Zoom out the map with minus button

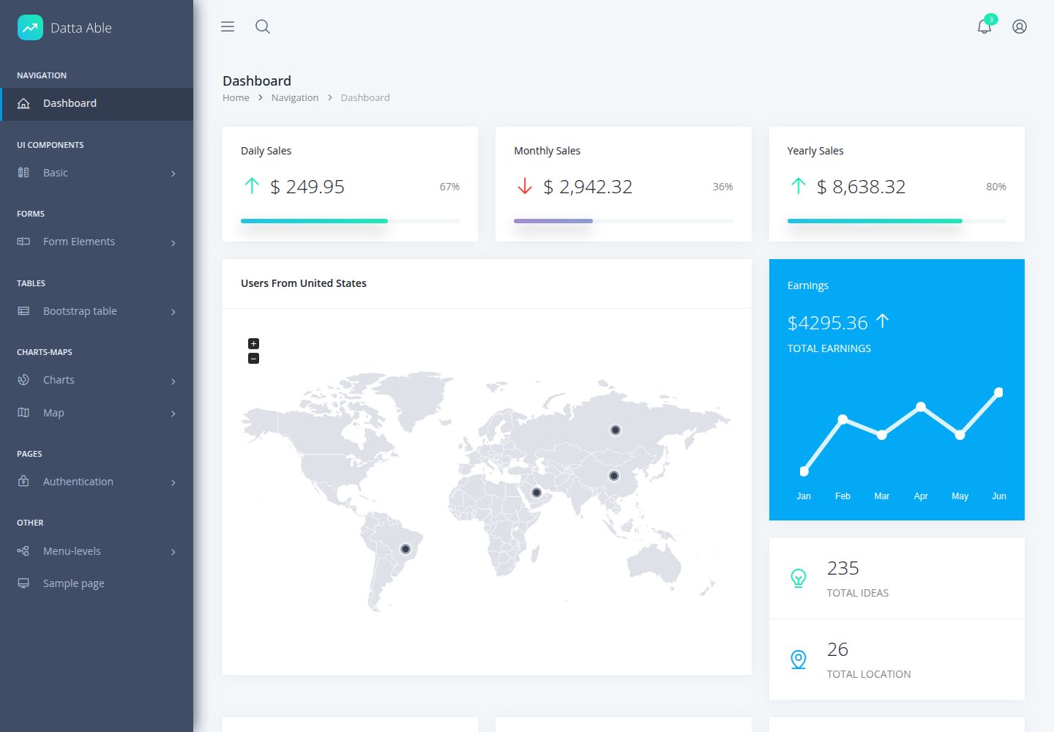pos(253,359)
